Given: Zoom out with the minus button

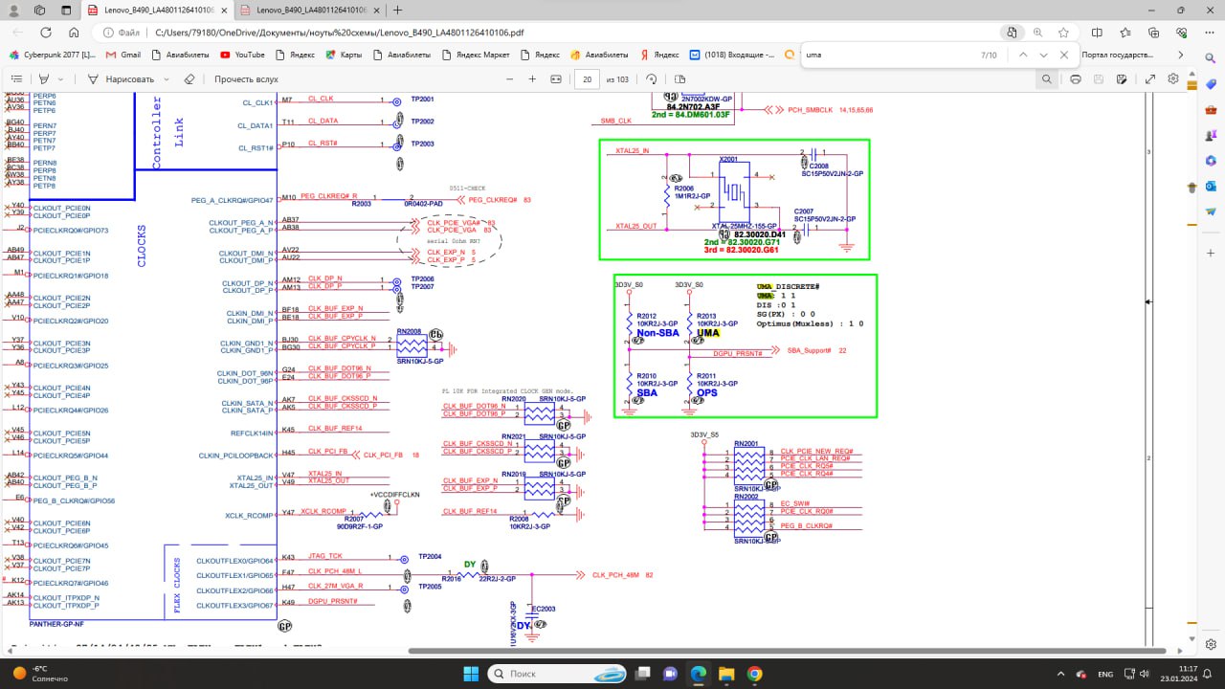Looking at the screenshot, I should point(507,79).
